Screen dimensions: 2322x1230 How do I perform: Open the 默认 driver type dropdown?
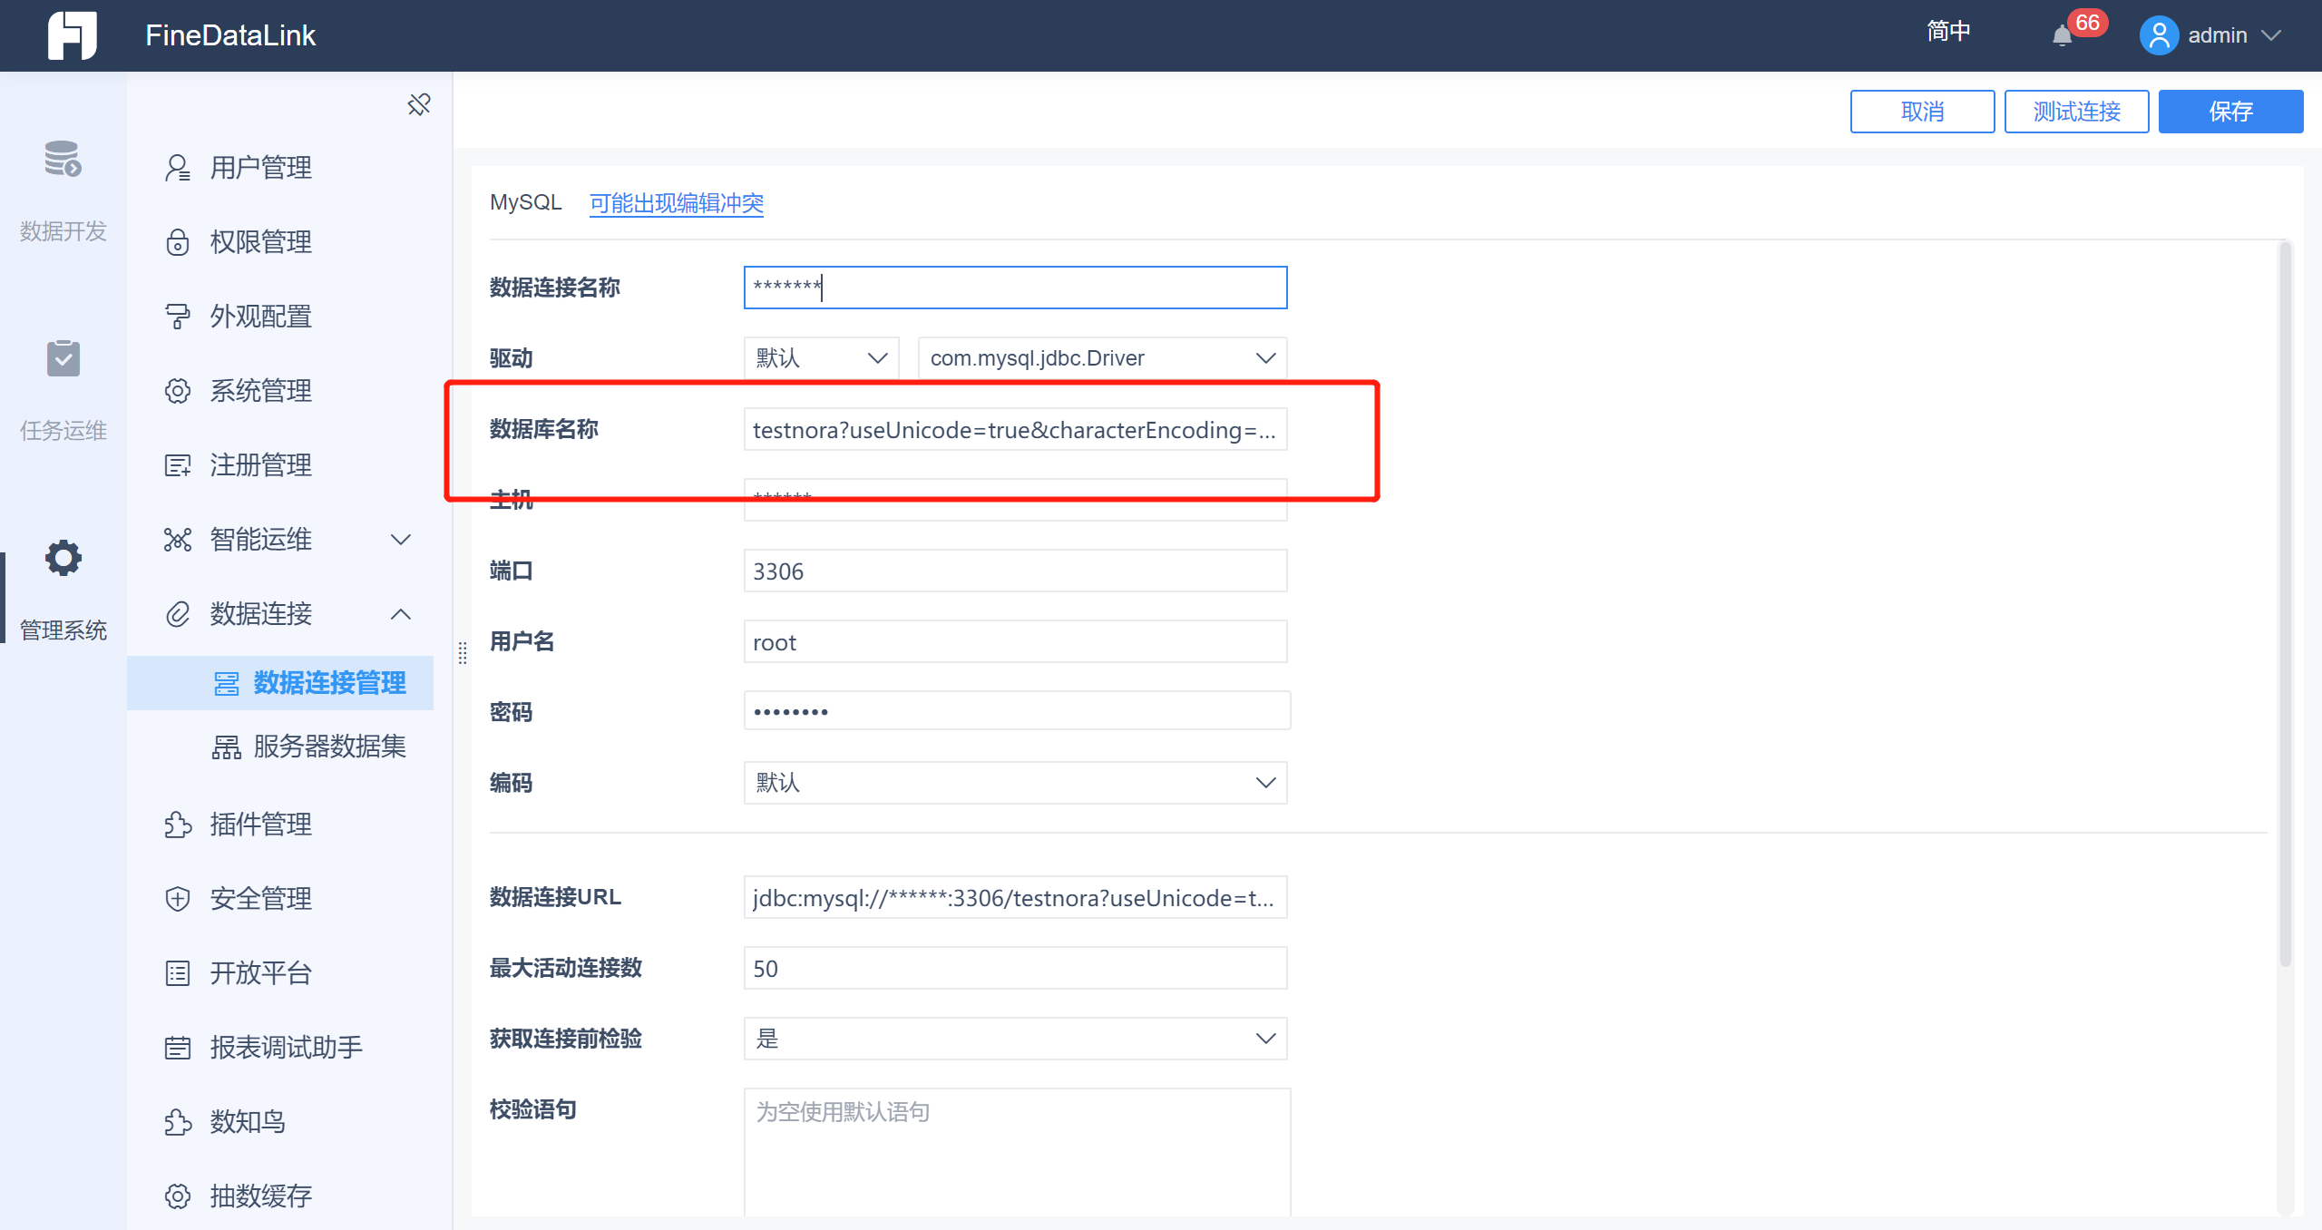(x=820, y=358)
